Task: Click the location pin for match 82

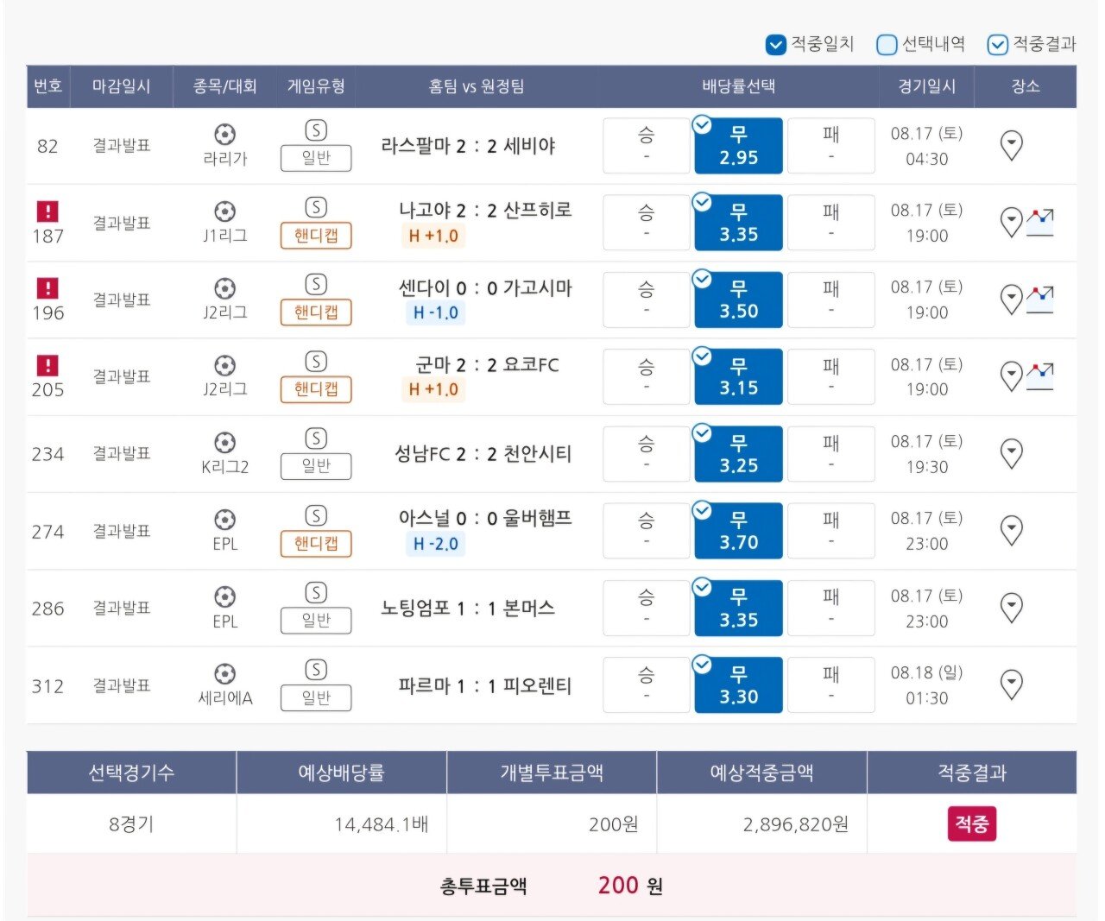Action: 1011,145
